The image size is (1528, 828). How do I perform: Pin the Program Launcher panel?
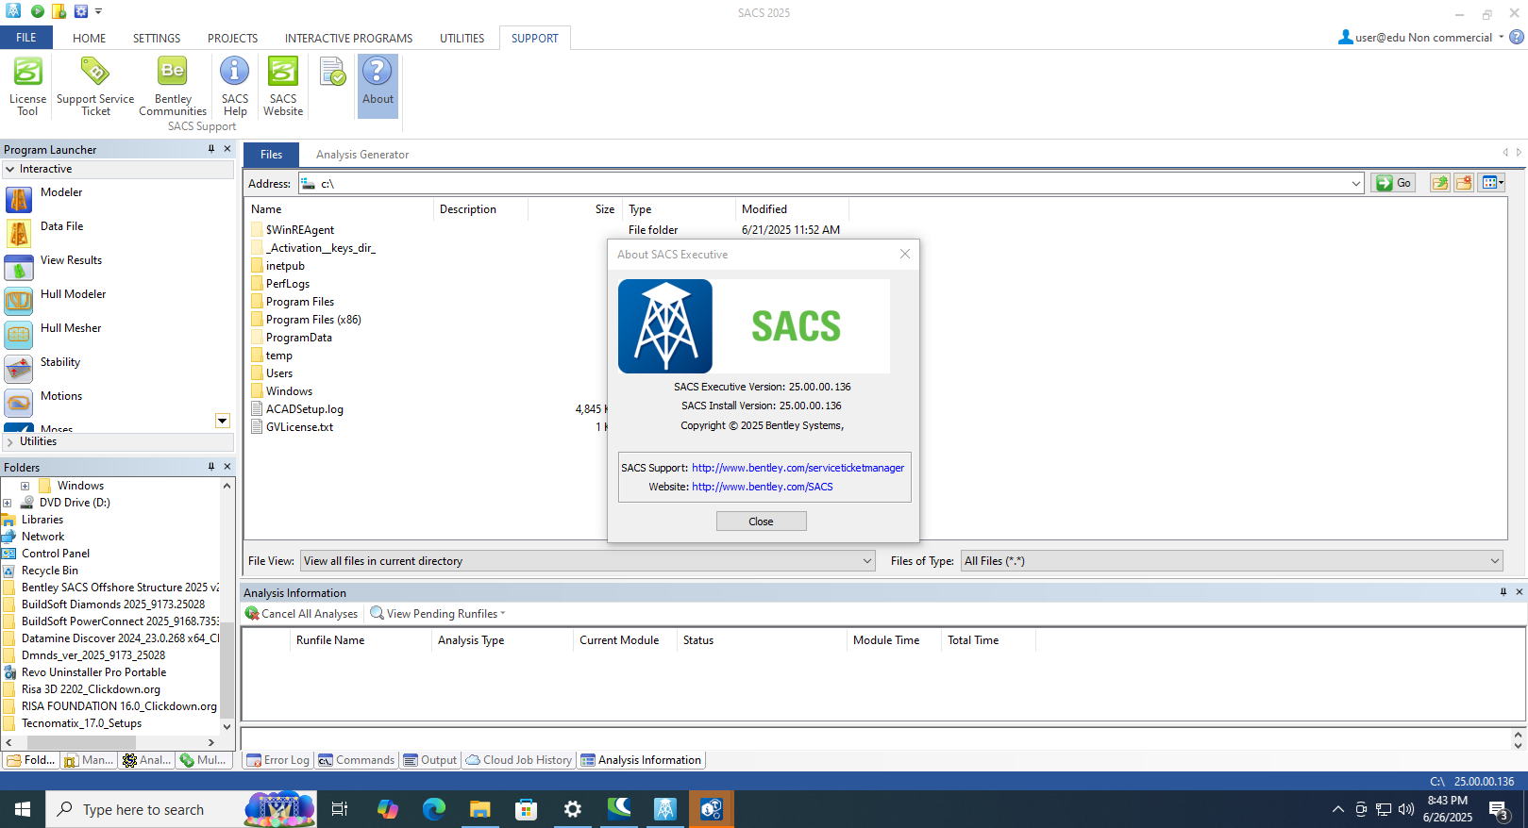(211, 149)
